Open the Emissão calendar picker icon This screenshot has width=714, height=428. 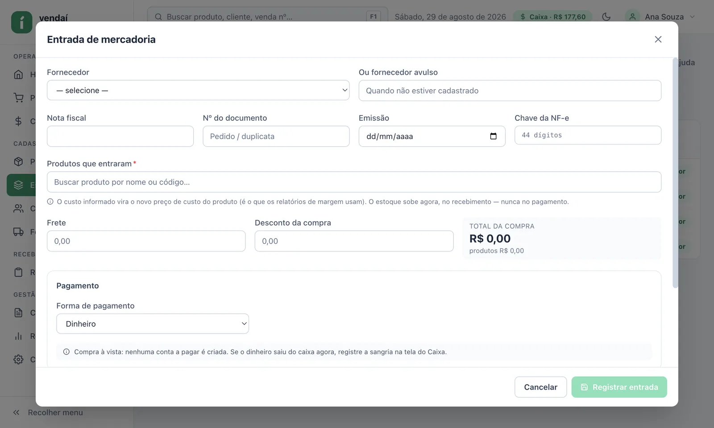pyautogui.click(x=493, y=136)
